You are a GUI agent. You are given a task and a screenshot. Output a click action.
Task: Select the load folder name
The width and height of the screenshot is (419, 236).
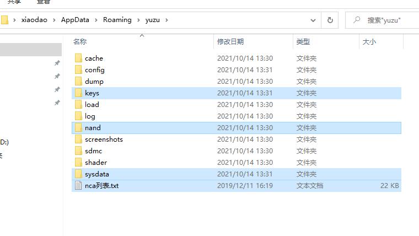pyautogui.click(x=92, y=105)
